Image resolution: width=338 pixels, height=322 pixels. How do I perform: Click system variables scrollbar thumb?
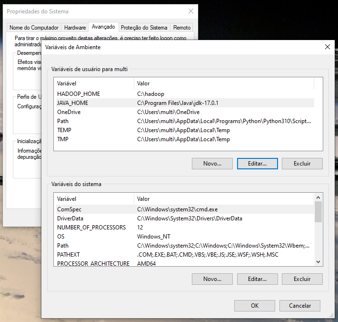coord(318,212)
